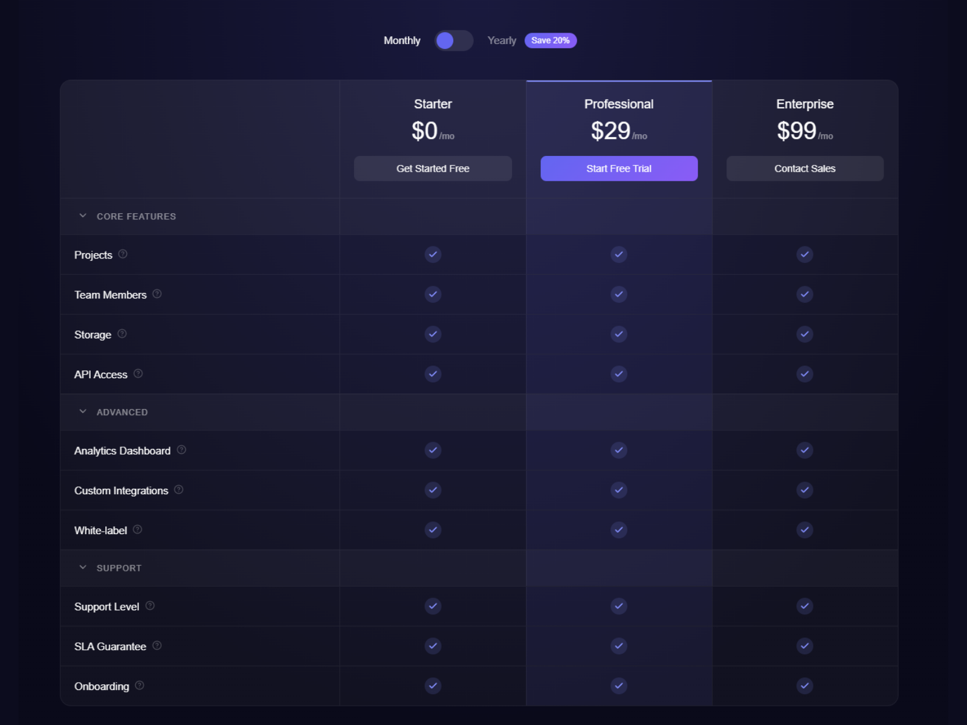Click the Get Started Free button
This screenshot has height=725, width=967.
pos(433,169)
